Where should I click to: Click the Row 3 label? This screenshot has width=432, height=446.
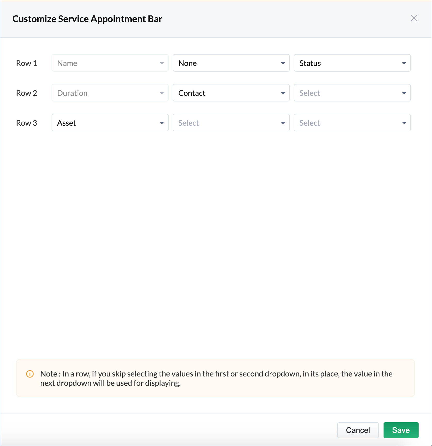[x=27, y=123]
